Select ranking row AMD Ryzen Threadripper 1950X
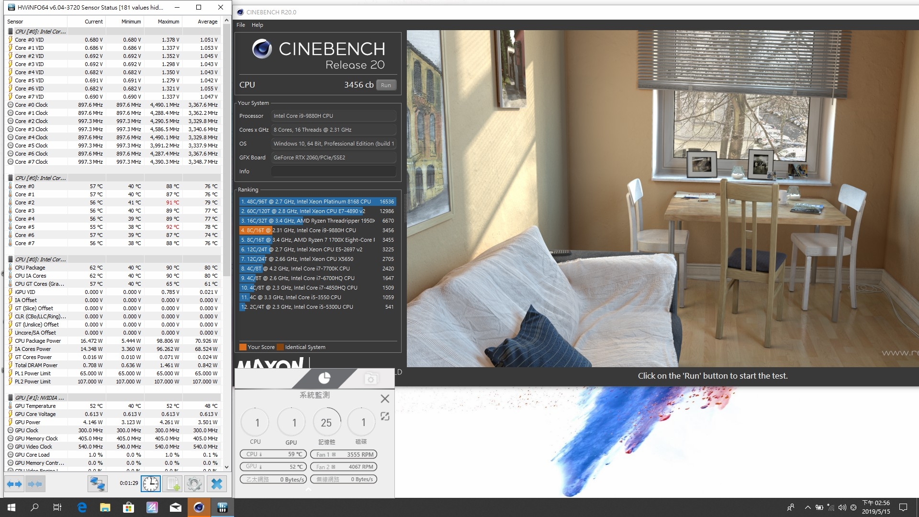This screenshot has height=517, width=919. click(x=318, y=221)
